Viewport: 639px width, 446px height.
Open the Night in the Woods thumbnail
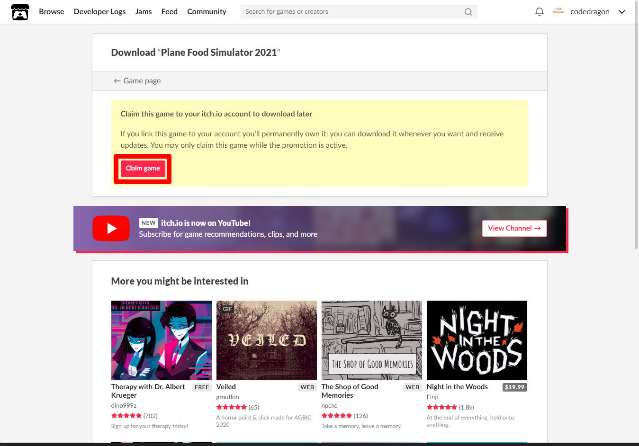(x=477, y=340)
